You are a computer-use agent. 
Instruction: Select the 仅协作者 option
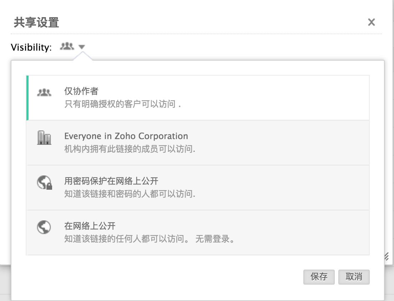tap(81, 91)
